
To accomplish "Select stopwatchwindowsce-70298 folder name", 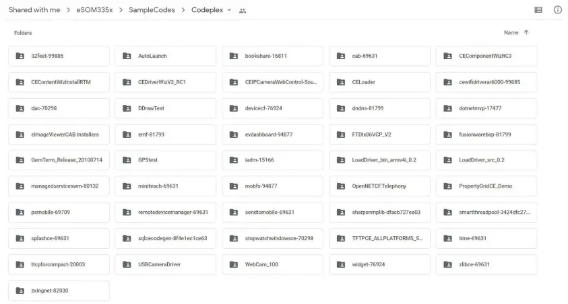I will 279,238.
